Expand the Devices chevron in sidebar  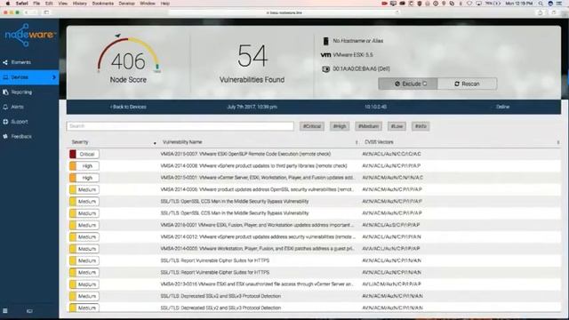pyautogui.click(x=54, y=77)
